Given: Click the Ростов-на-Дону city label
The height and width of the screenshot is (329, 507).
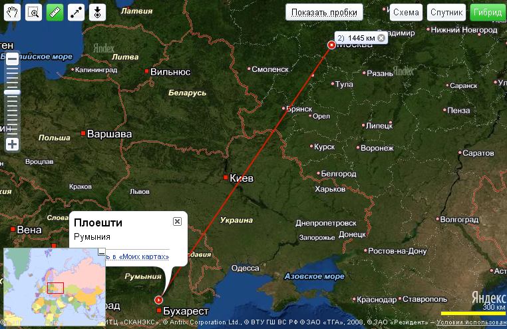Looking at the screenshot, I should click(397, 251).
